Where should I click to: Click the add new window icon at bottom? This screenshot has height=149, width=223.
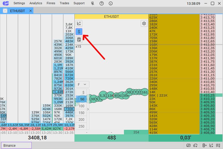[x=188, y=145]
